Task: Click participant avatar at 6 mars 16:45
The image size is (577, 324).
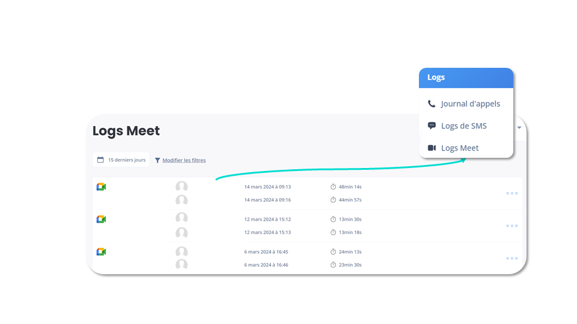Action: tap(182, 252)
